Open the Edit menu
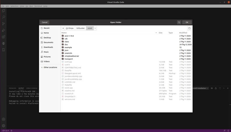Screen dimensions: 231x132 click(x=7, y=6)
